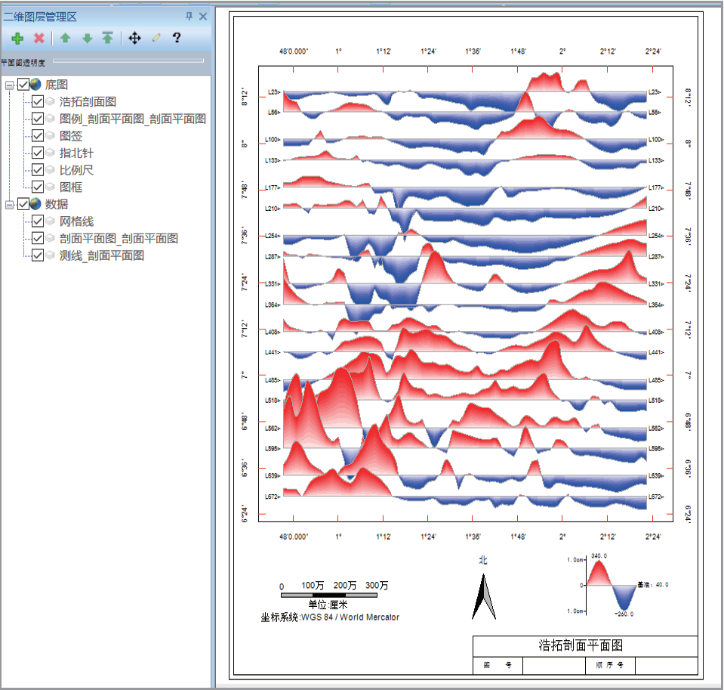Click the layer icon beside 图例_剖面平面图_剖面平面图

(51, 119)
